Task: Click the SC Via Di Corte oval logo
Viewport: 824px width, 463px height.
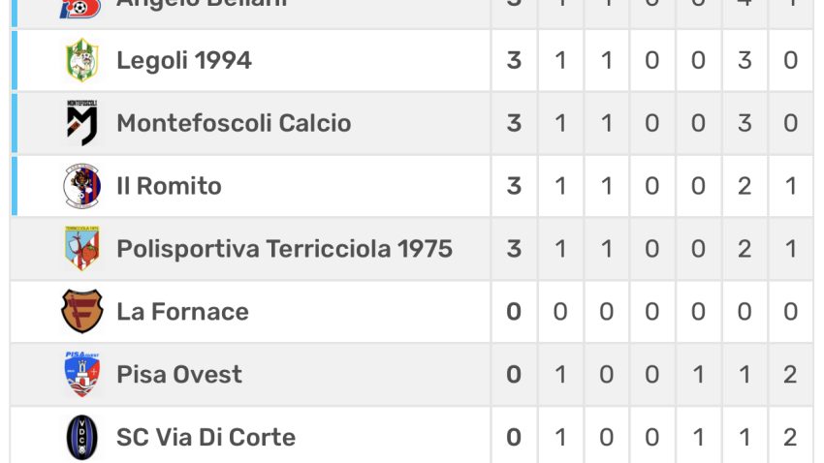Action: (82, 437)
